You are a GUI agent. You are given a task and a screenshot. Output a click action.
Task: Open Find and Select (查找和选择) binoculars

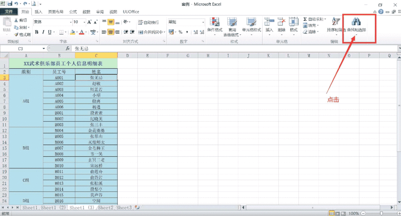(x=356, y=26)
